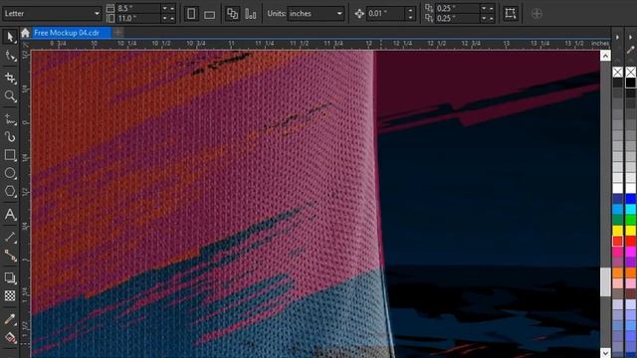
Task: Select the Color Eyedropper tool
Action: point(10,319)
